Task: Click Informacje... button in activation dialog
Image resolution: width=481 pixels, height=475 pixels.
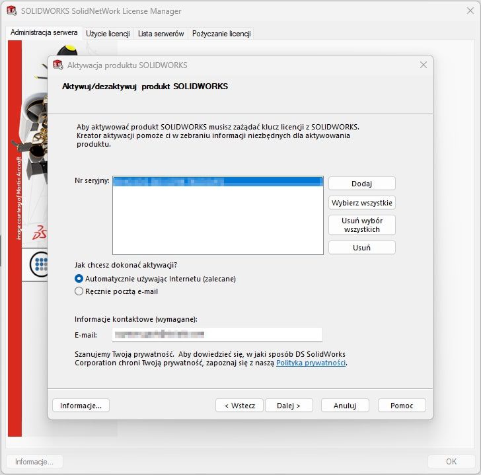Action: pyautogui.click(x=81, y=406)
